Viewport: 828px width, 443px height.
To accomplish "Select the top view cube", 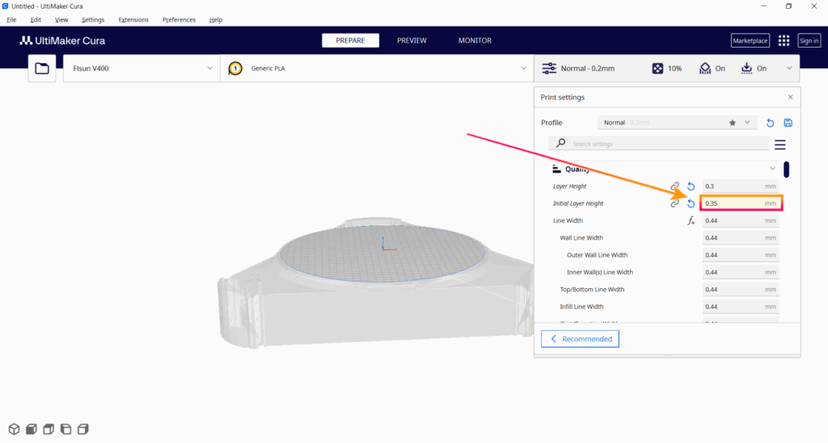I will point(49,429).
